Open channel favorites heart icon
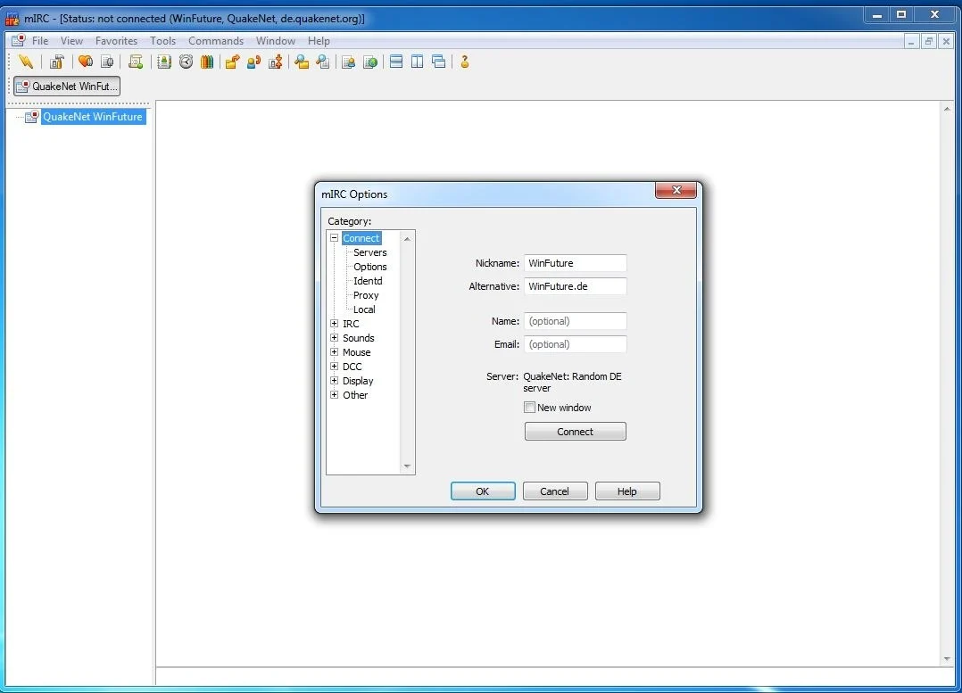Screen dimensions: 962x693 (86, 62)
